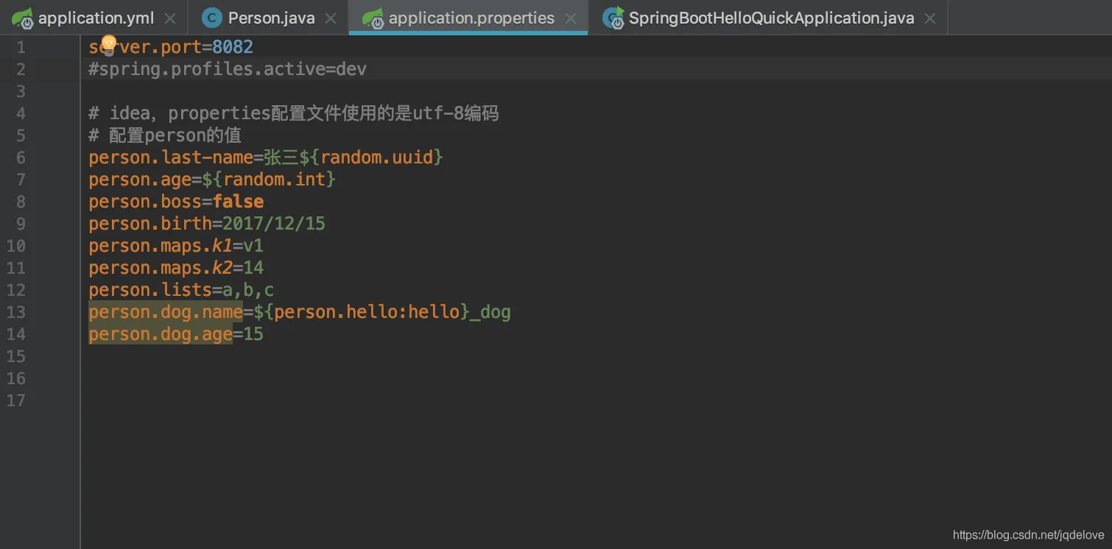The height and width of the screenshot is (549, 1112).
Task: Click the class icon on Person.java tab
Action: click(x=212, y=18)
